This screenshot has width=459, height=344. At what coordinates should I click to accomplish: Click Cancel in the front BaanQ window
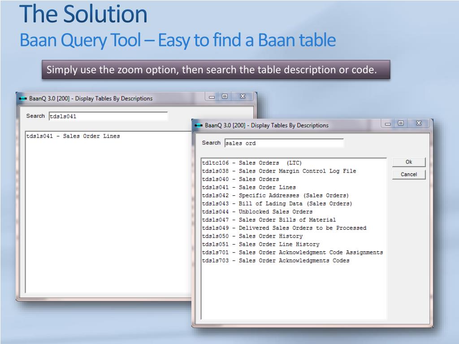(x=409, y=174)
